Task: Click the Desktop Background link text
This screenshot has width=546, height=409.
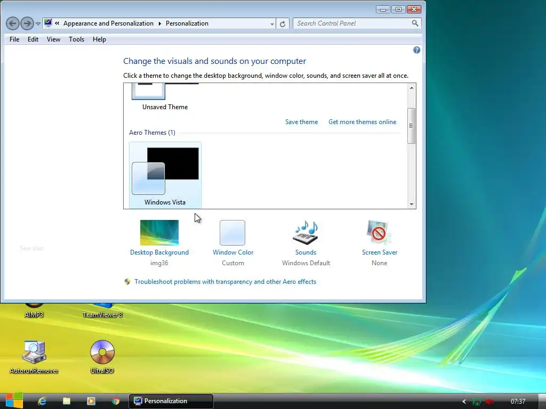Action: point(159,252)
